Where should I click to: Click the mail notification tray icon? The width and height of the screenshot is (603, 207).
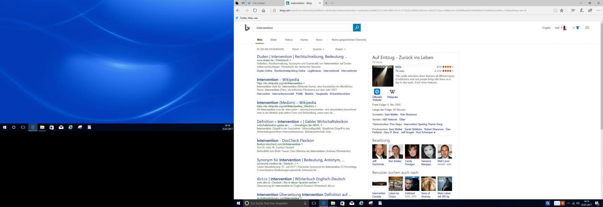[559, 203]
